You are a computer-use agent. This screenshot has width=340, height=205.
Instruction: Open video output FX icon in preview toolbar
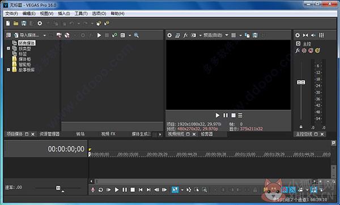(x=185, y=35)
